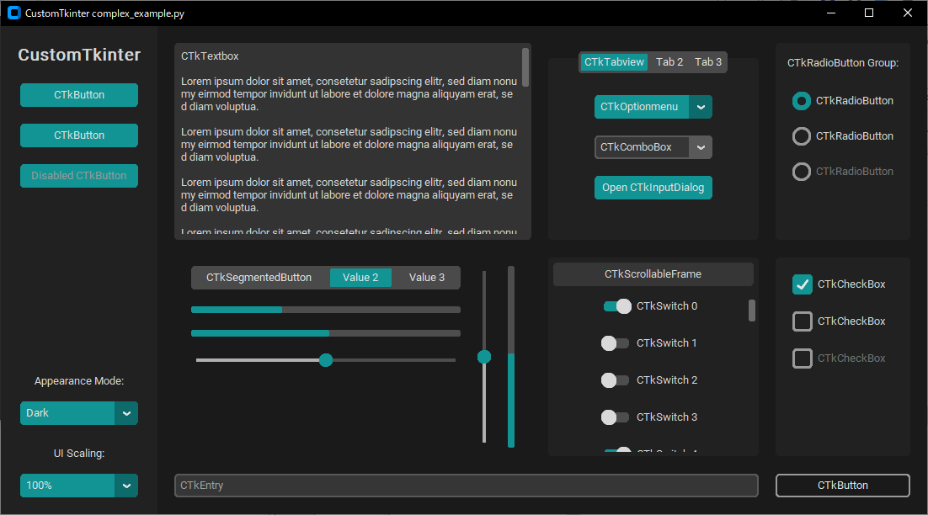Viewport: 928px width, 515px height.
Task: Open the CTkOptionmenu dropdown
Action: [653, 107]
